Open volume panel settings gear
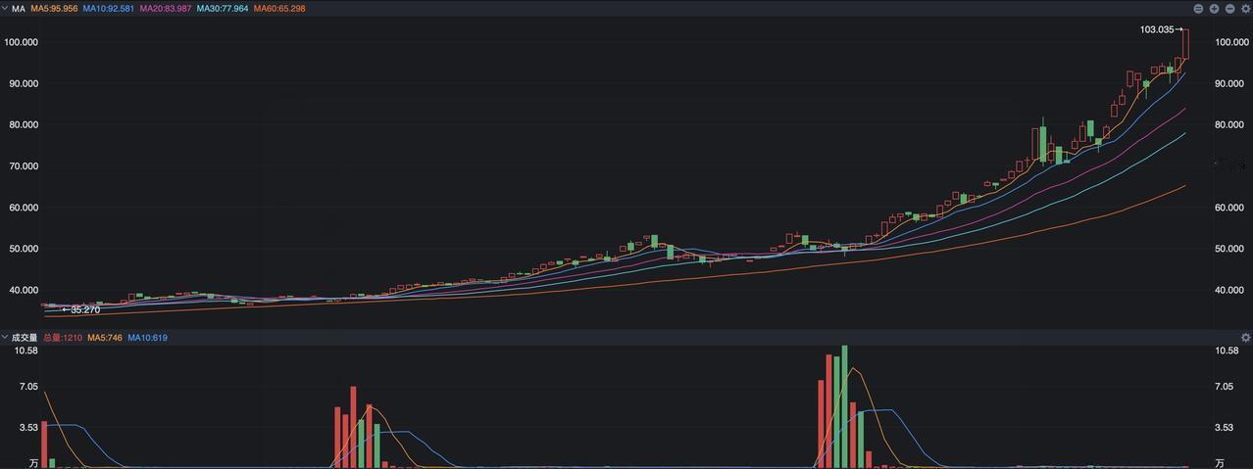The width and height of the screenshot is (1253, 469). (x=1245, y=337)
